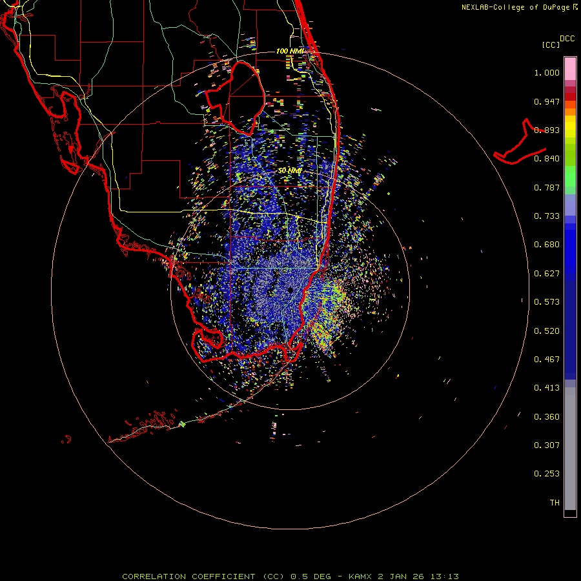The height and width of the screenshot is (581, 581).
Task: Click the TH threshold label
Action: coord(555,503)
